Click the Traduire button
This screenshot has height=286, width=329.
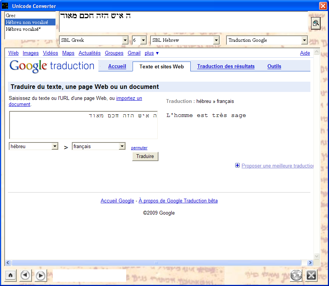pos(145,156)
